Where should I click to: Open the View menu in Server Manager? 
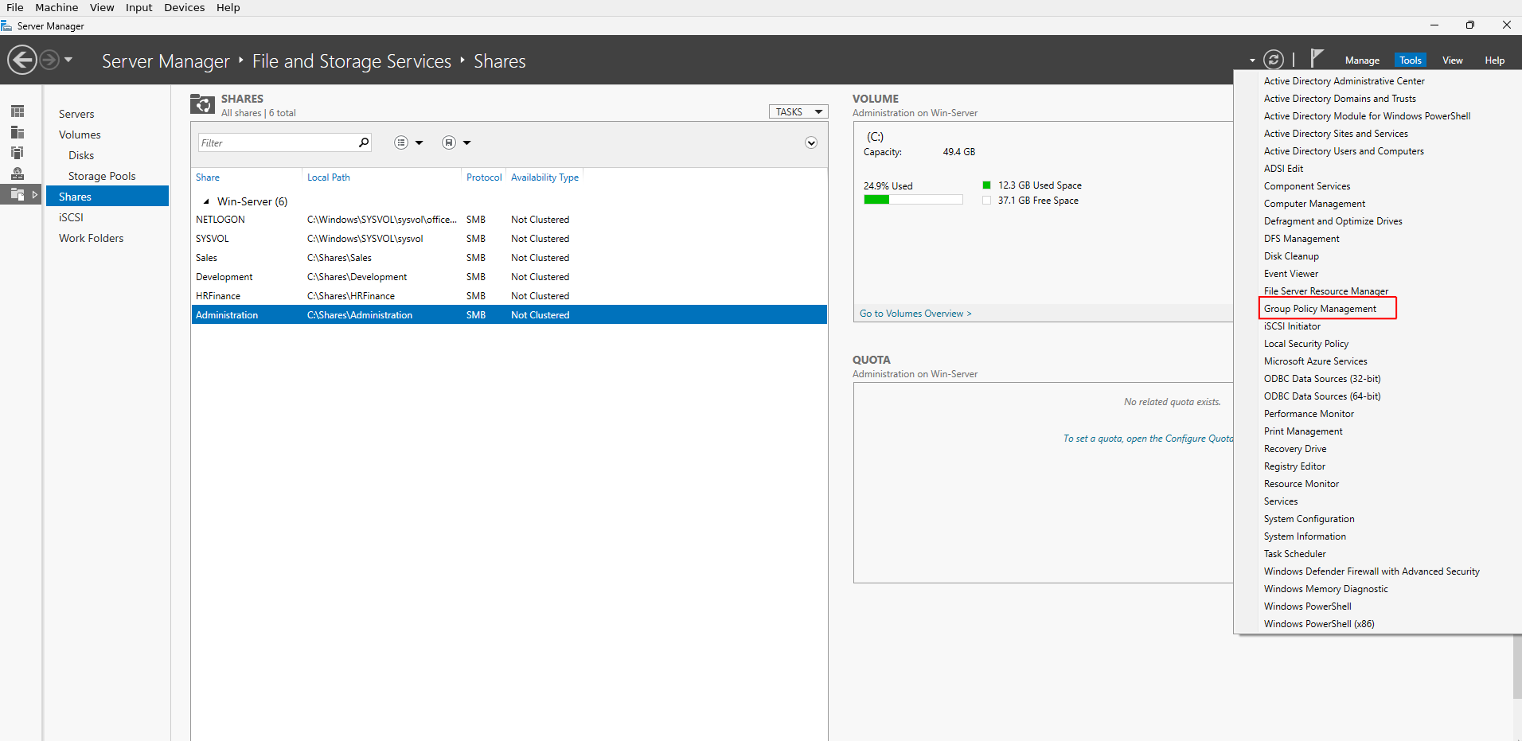(x=1453, y=60)
